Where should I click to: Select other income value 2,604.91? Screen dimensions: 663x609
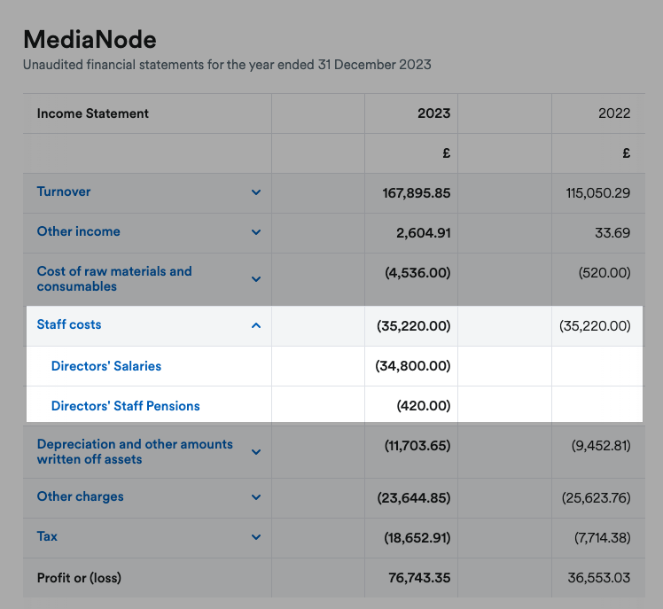[424, 233]
